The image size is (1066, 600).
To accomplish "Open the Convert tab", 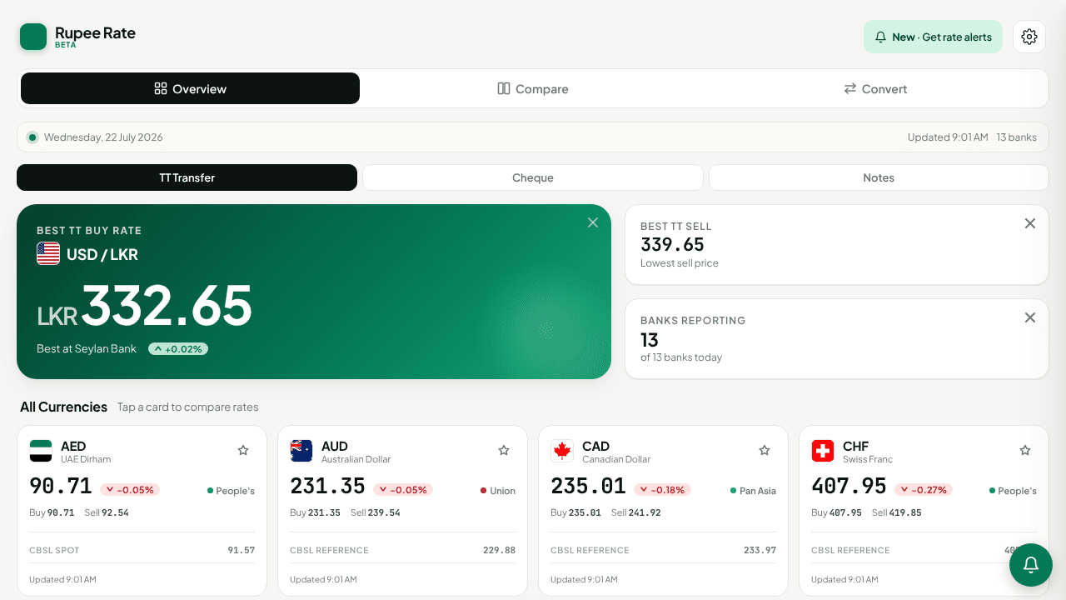I will click(875, 88).
